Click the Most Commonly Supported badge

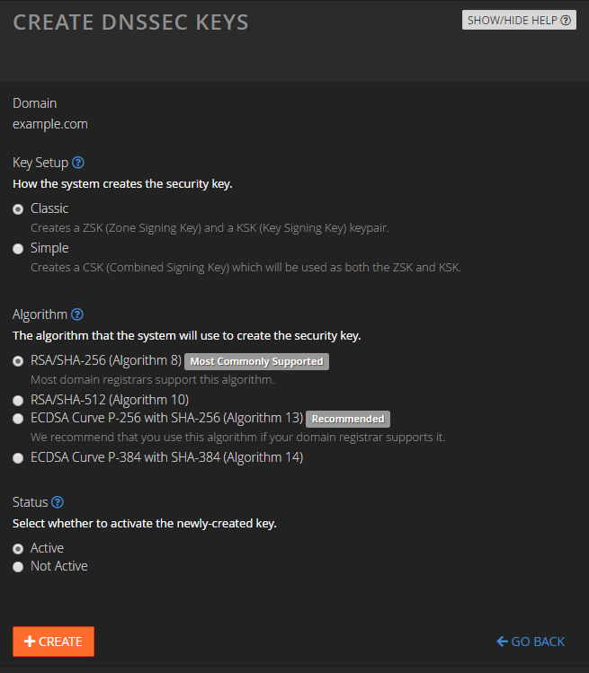(256, 361)
